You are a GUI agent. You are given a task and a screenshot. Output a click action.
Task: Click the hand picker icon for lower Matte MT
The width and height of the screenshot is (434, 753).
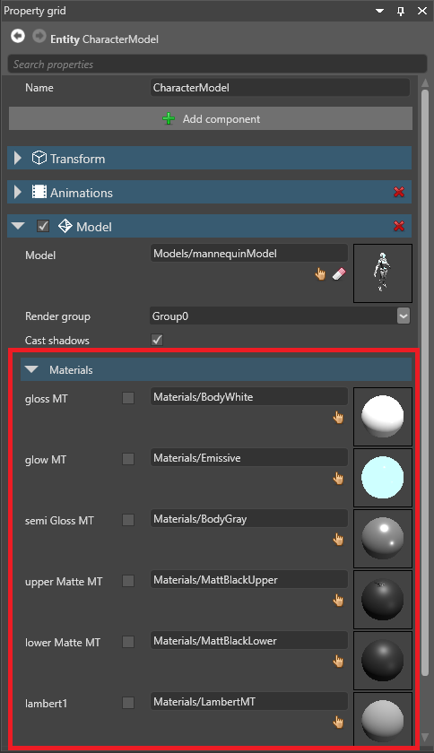338,662
